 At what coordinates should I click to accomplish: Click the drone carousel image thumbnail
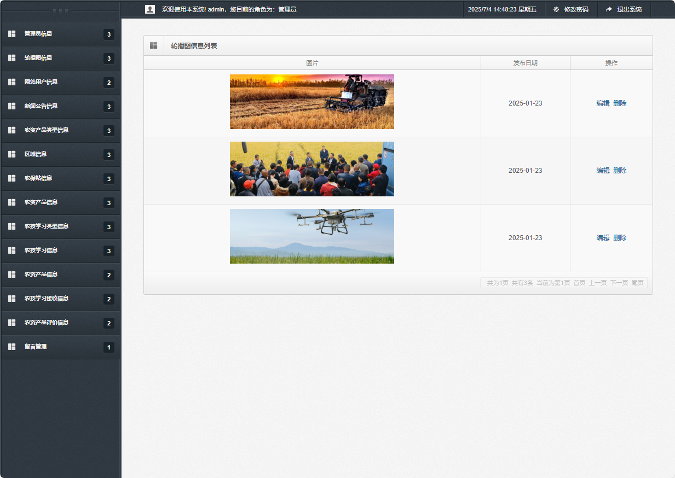click(x=312, y=236)
